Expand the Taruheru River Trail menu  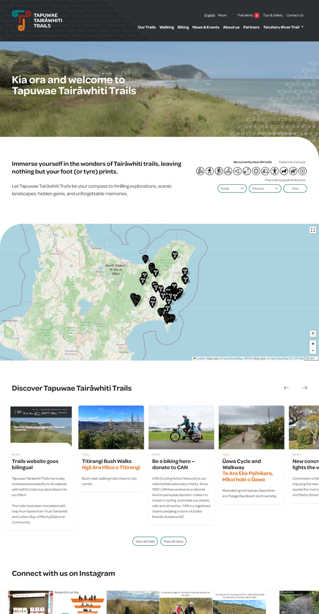[x=283, y=27]
